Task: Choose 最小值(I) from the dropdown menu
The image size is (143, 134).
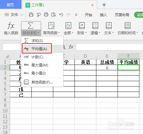Action: coord(42,73)
